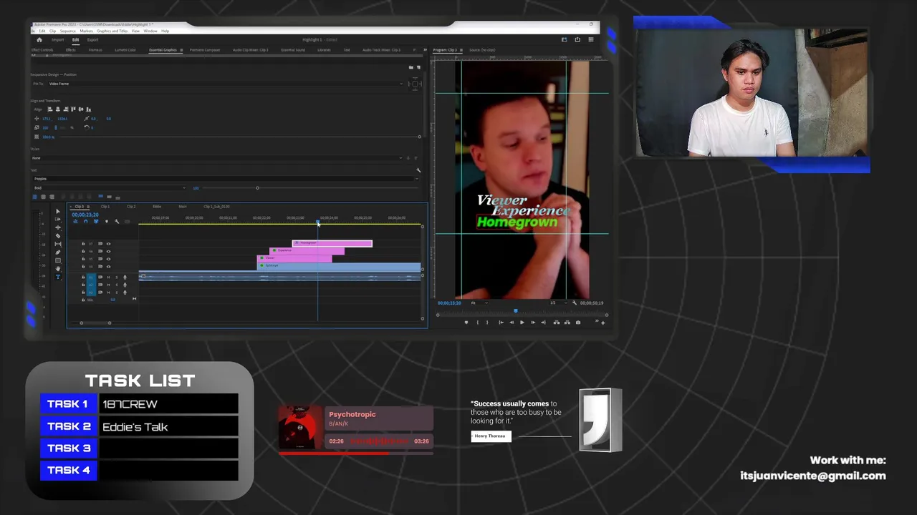Select the Type tool in timeline toolbar

click(x=58, y=277)
